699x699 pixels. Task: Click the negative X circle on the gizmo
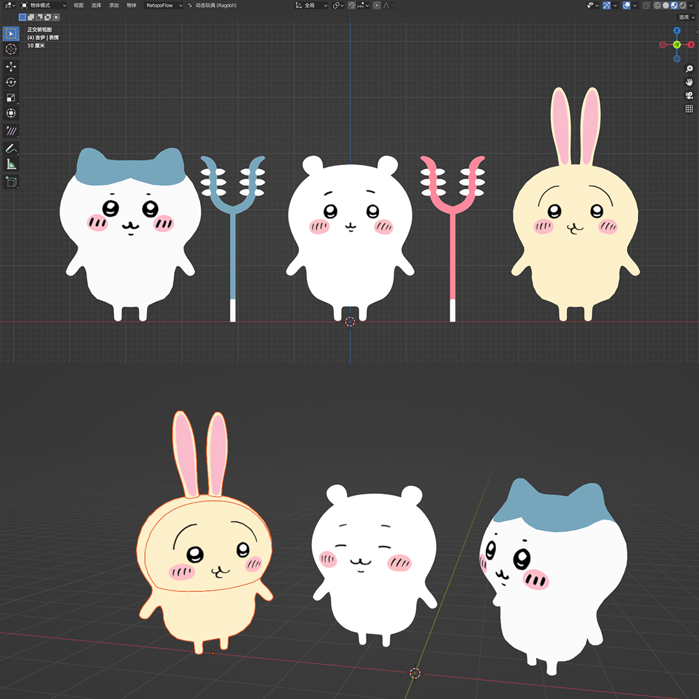click(x=663, y=45)
